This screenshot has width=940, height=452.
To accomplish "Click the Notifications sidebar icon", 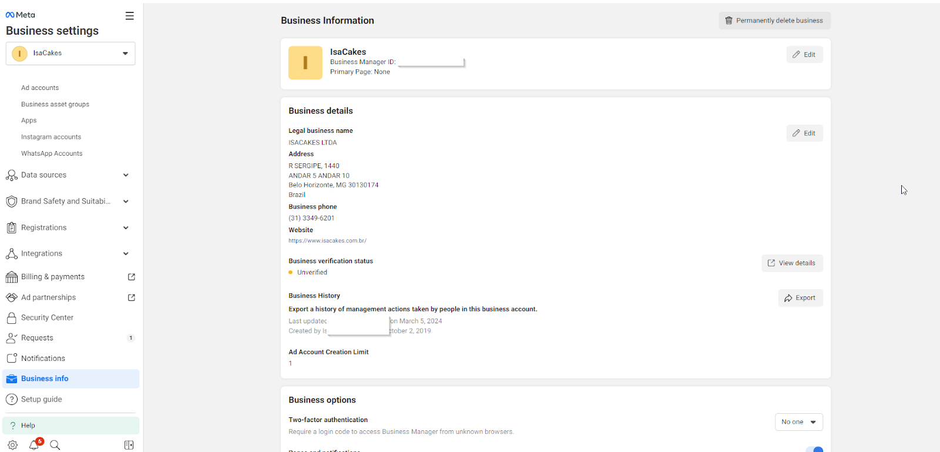I will (x=11, y=359).
